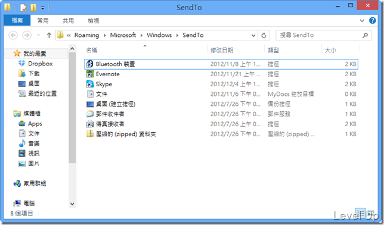Open the 常用 ribbon tab

click(x=43, y=21)
